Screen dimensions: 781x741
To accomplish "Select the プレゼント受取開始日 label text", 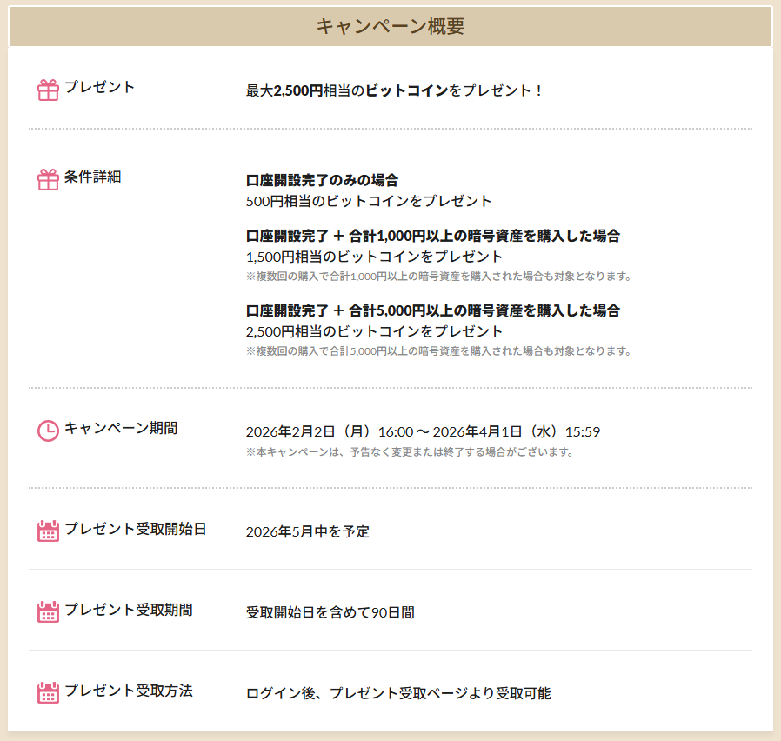I will (135, 528).
